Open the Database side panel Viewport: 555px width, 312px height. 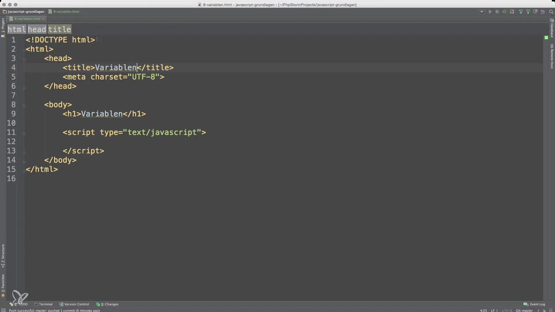coord(552,28)
